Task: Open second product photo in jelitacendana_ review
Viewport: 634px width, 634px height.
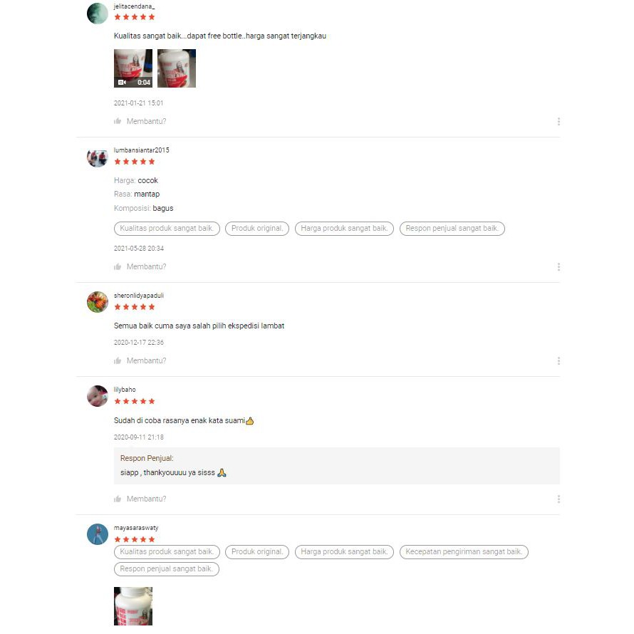Action: [x=176, y=68]
